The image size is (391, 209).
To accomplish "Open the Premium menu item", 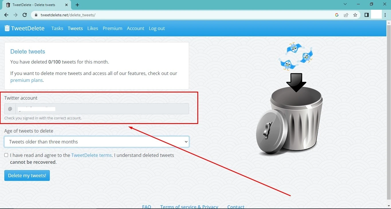I will [113, 28].
